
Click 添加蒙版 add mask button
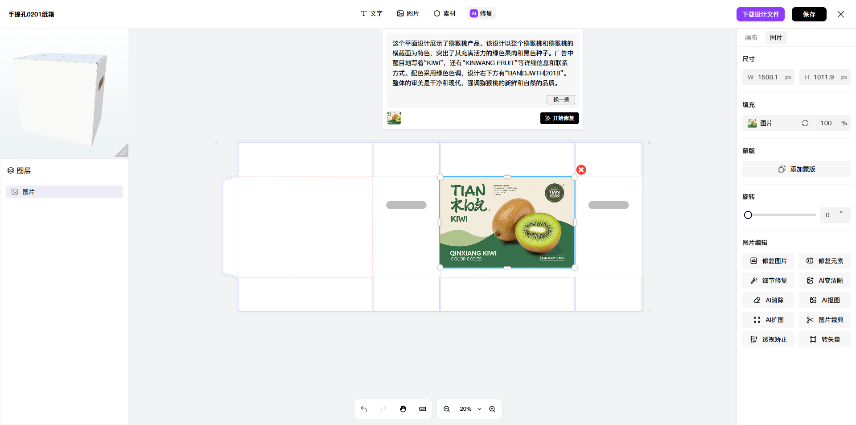796,169
